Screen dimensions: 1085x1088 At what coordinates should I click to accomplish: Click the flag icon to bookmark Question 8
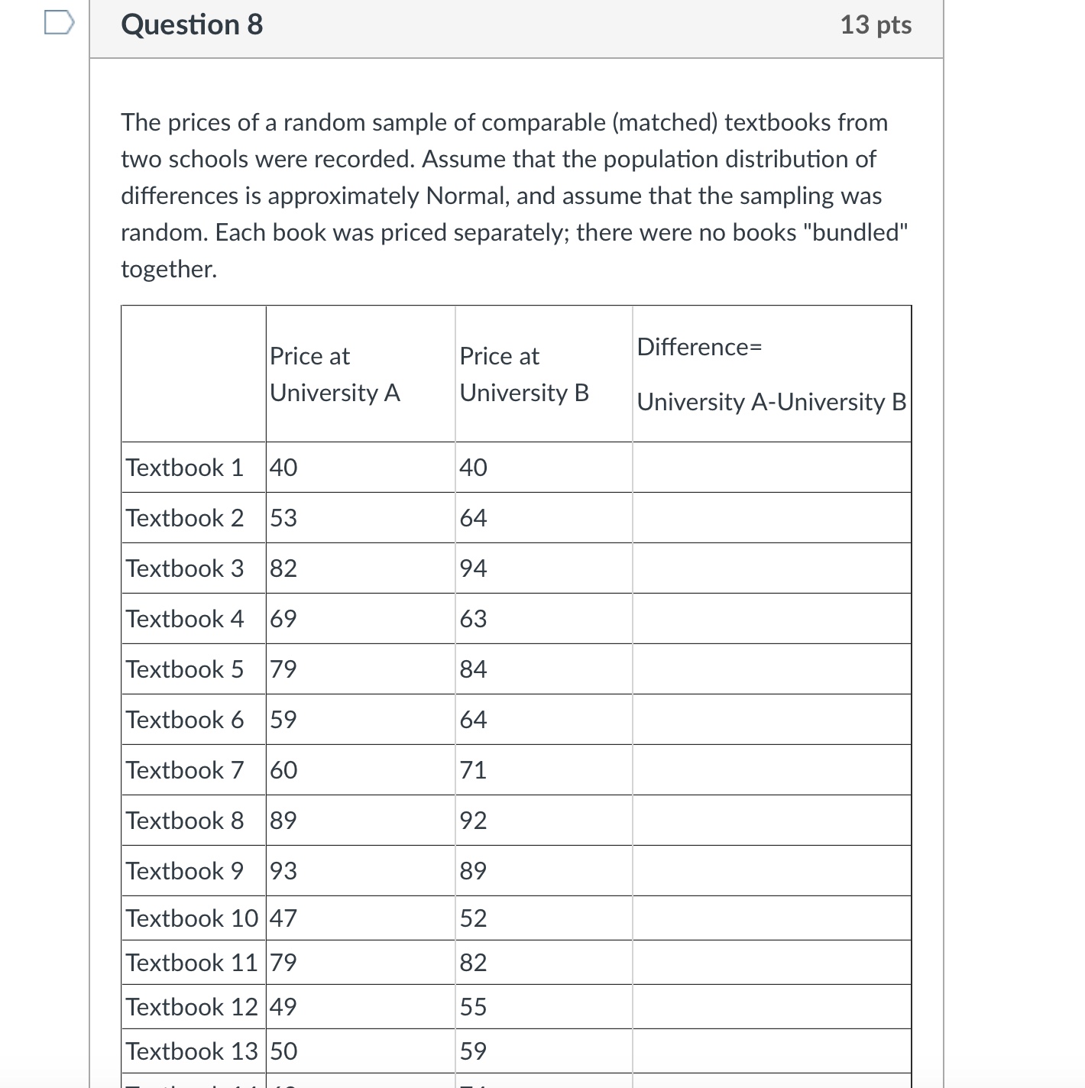(58, 23)
